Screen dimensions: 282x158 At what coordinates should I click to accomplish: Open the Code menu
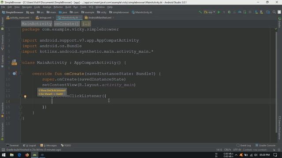pos(37,7)
